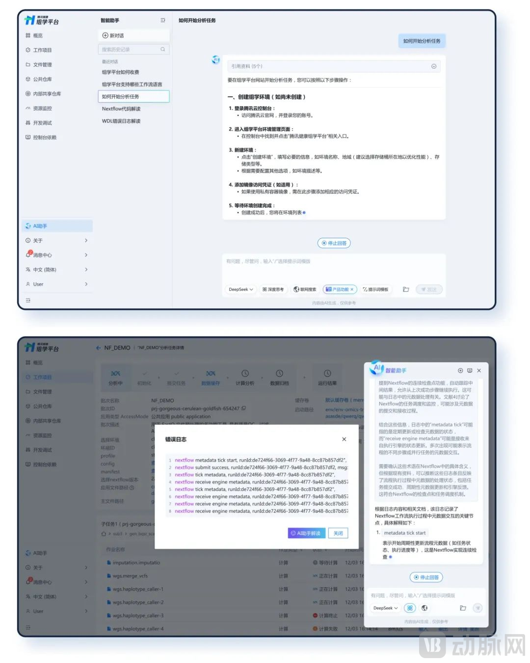Go back using arrow beside NF_DEMO
This screenshot has height=663, width=530.
pos(99,348)
